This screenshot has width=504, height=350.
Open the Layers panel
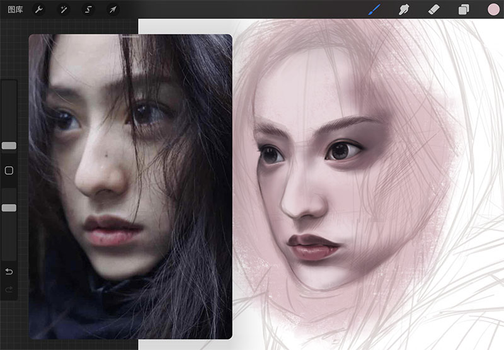pyautogui.click(x=464, y=9)
